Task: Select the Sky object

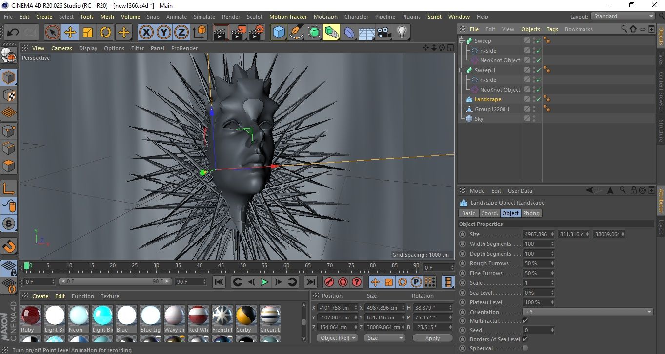Action: click(x=479, y=119)
